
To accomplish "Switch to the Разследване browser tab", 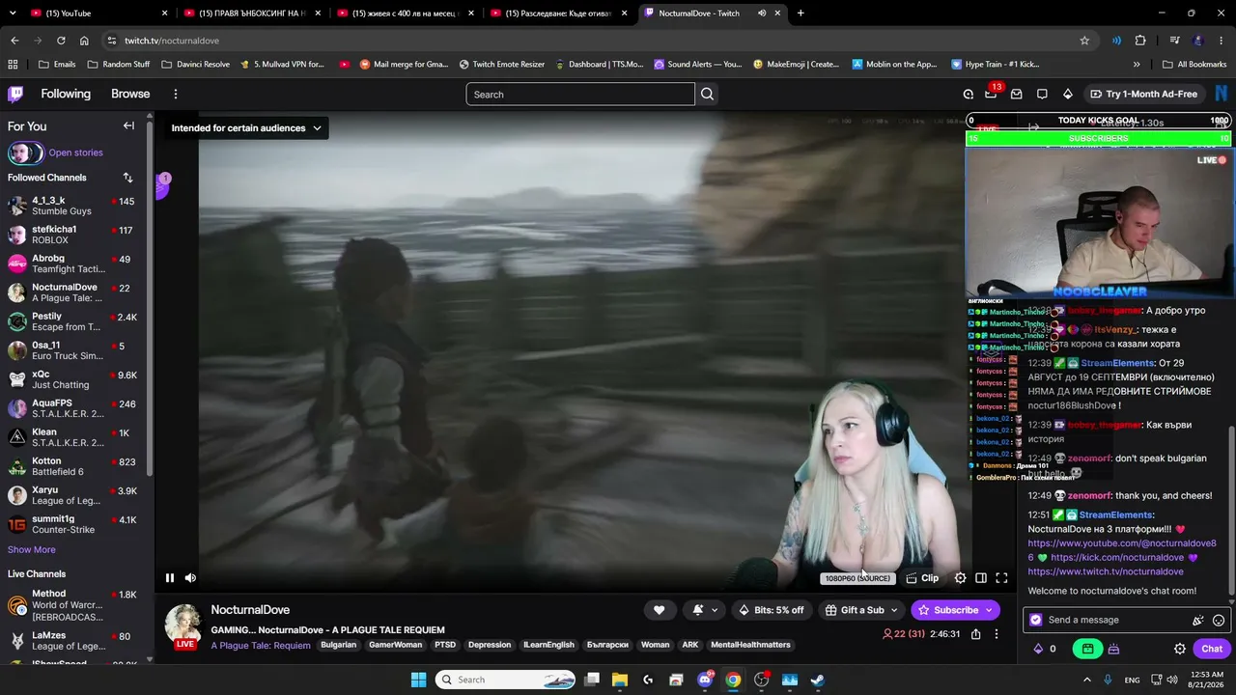I will pyautogui.click(x=558, y=14).
